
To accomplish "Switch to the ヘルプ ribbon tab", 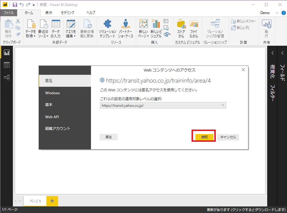I will 91,13.
